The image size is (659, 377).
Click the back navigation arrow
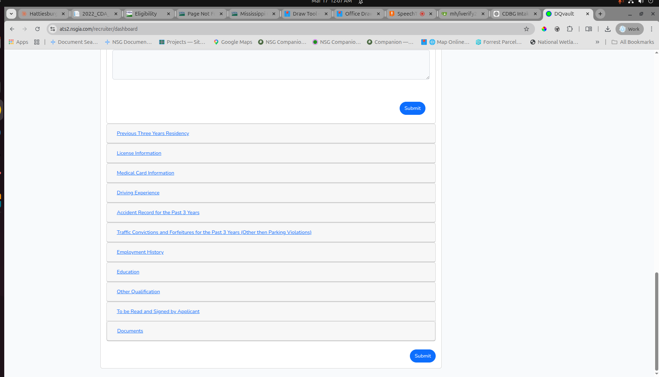point(12,29)
